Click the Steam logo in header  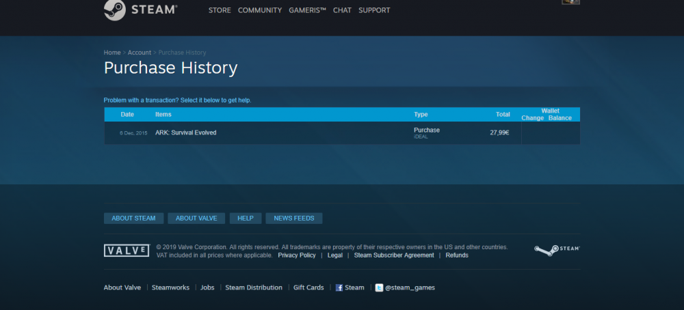140,10
